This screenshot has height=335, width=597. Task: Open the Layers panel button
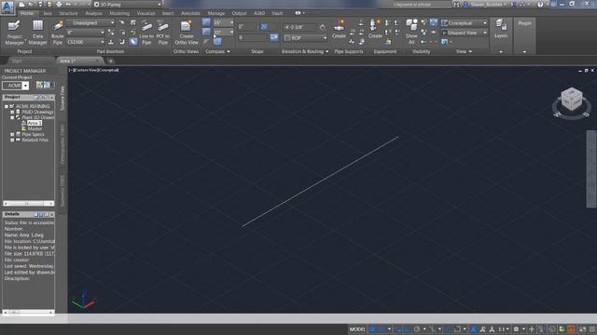click(x=501, y=29)
